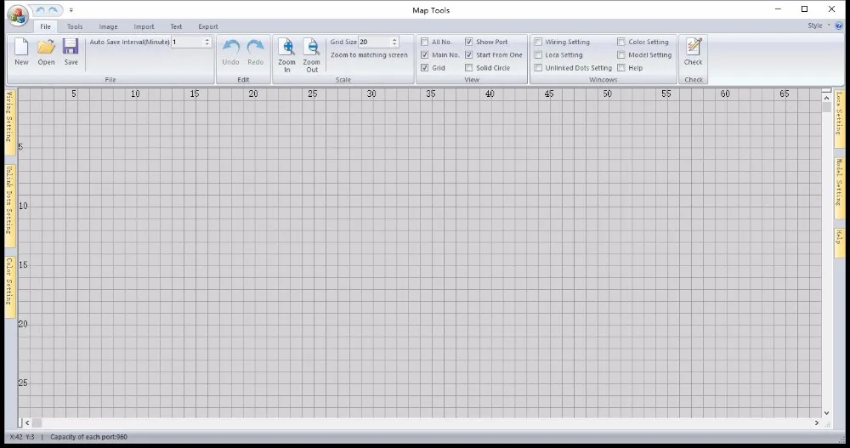Decrease the Grid Size value
The width and height of the screenshot is (850, 448).
pos(394,44)
